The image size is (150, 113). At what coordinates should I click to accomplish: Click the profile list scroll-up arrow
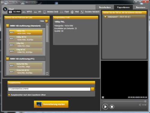click(47, 25)
